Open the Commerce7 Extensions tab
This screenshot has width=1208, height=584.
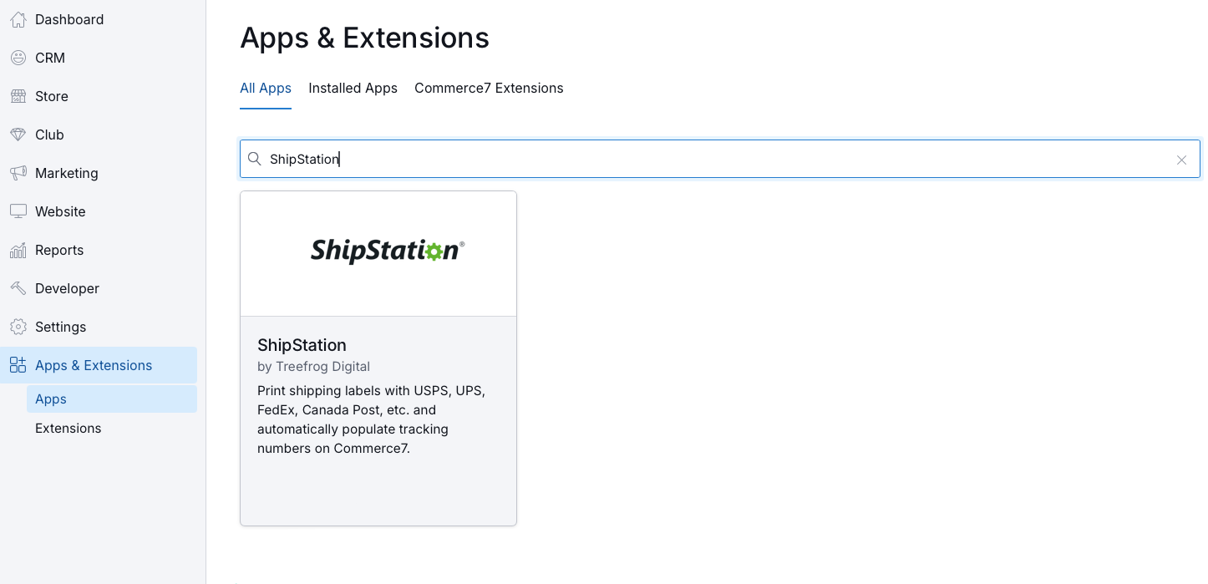(x=489, y=88)
